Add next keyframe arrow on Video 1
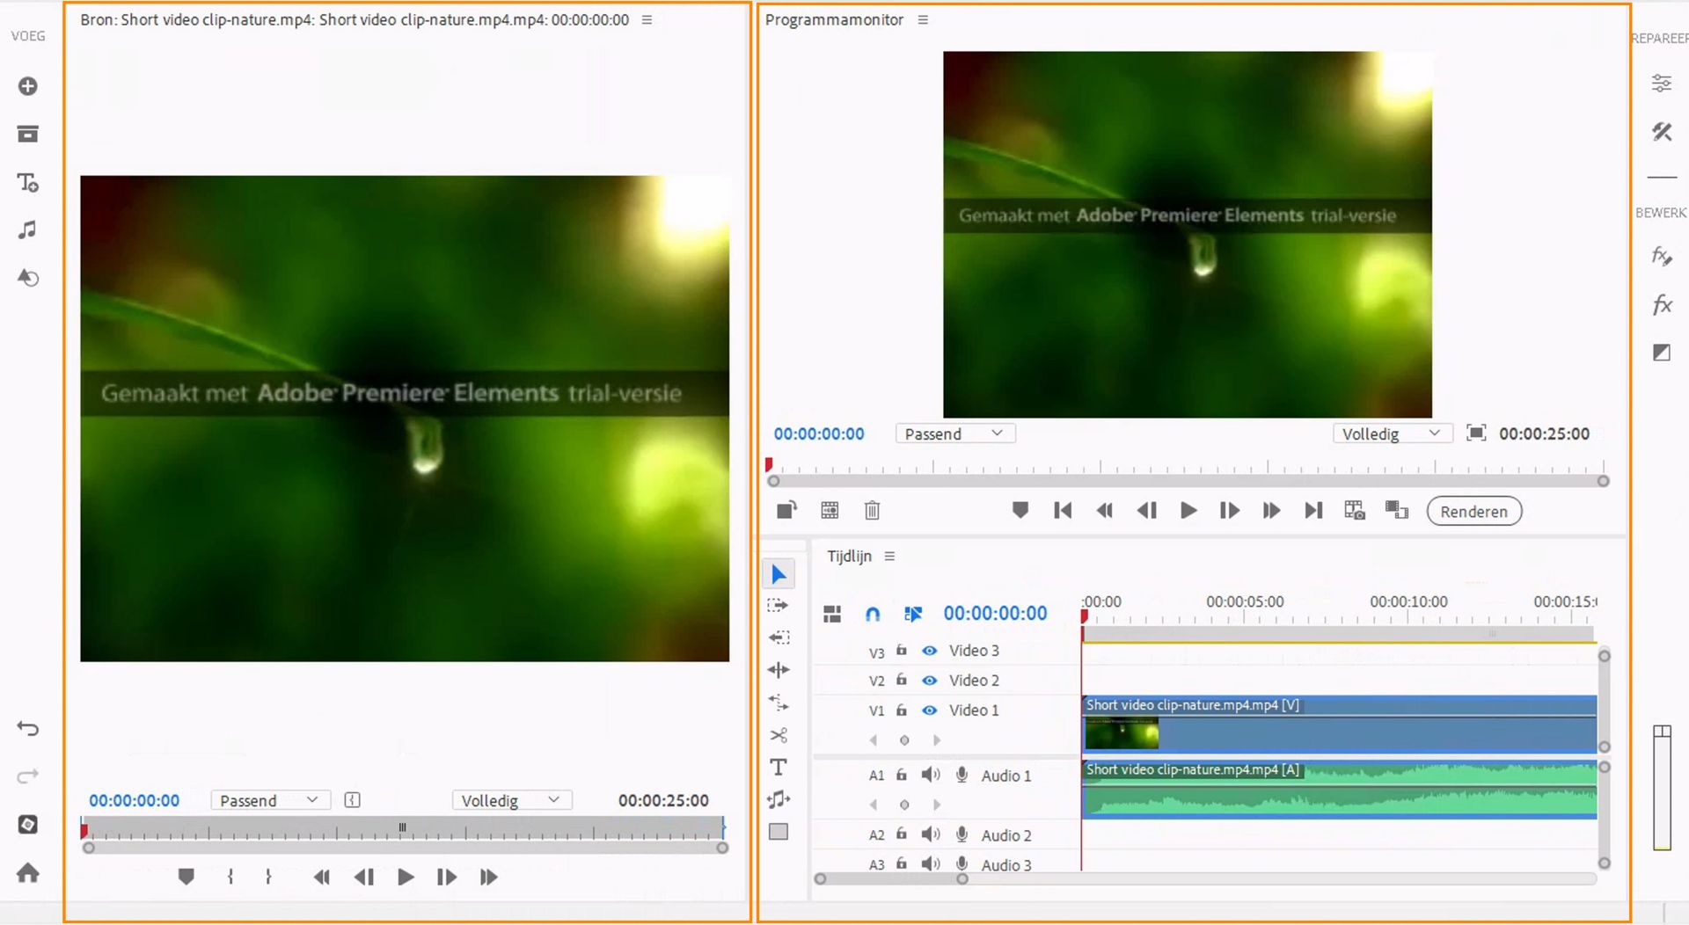Viewport: 1689px width, 925px height. pos(937,740)
